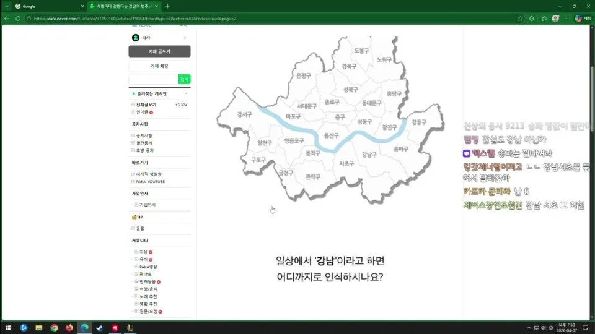Open 영화 추천 board

click(148, 304)
